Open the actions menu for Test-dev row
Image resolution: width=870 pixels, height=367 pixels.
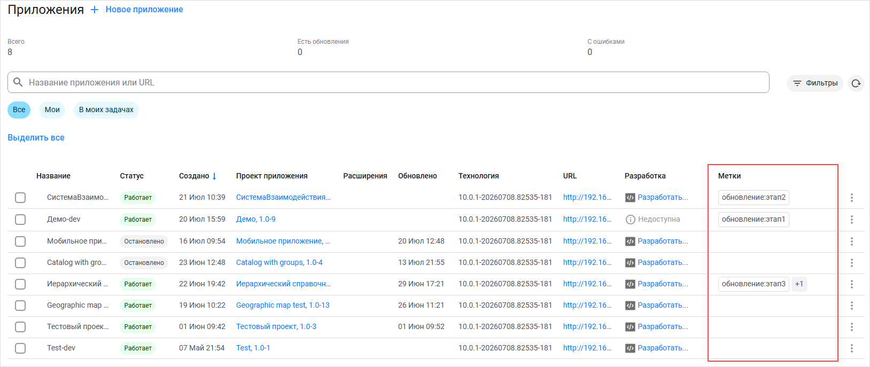852,348
